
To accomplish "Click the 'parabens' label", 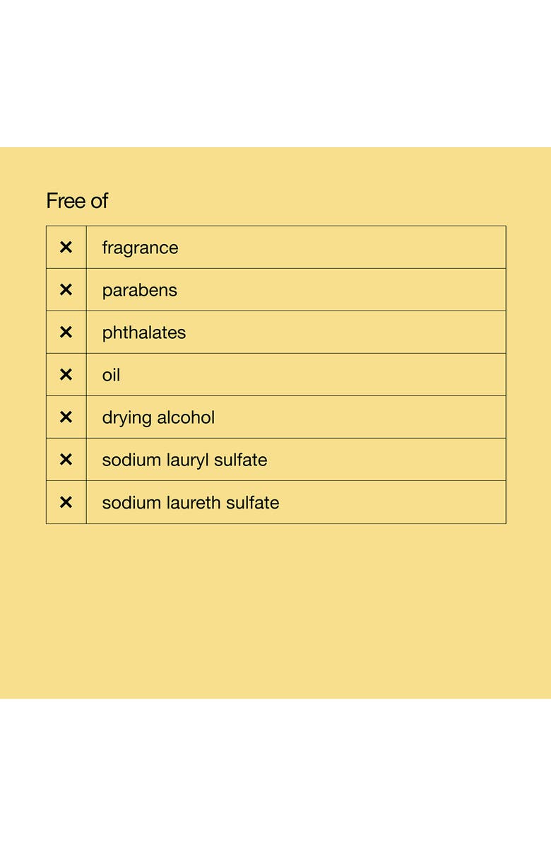I will click(139, 291).
